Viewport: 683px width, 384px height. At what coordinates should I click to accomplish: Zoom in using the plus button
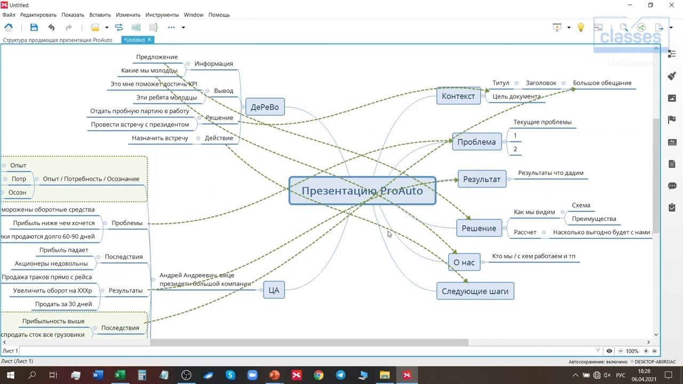click(646, 351)
